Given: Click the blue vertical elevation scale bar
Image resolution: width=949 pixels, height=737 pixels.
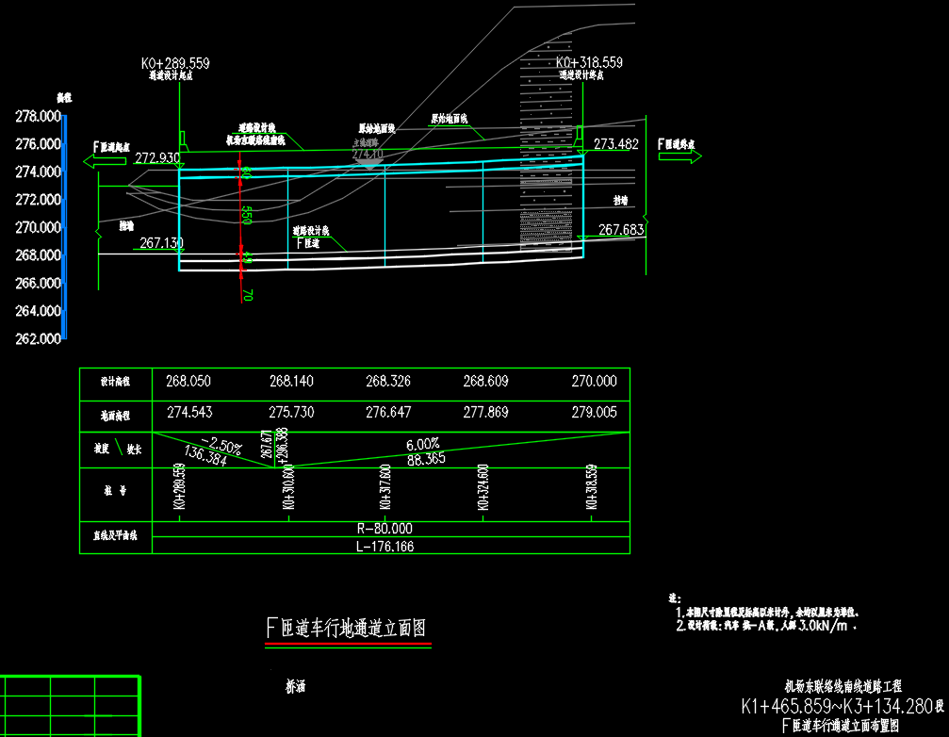Looking at the screenshot, I should [x=64, y=226].
